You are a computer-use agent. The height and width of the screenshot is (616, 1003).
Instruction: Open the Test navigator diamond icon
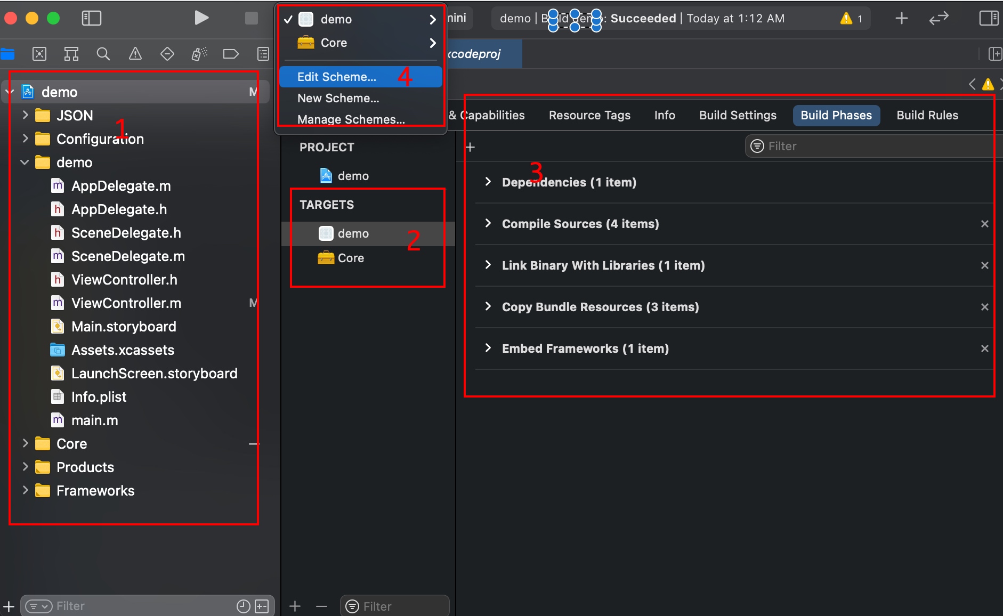tap(167, 54)
